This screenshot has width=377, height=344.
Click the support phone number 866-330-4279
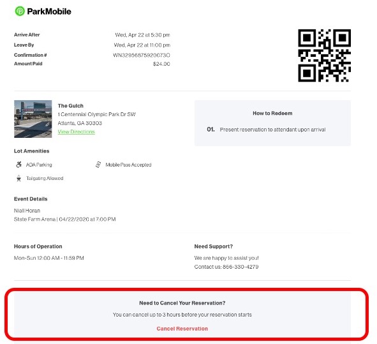pos(240,267)
